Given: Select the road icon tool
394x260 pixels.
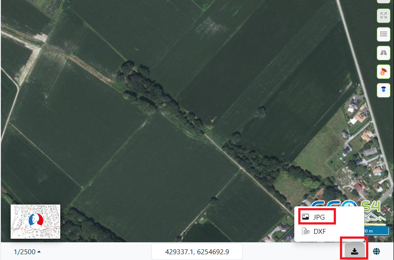Looking at the screenshot, I should (x=383, y=53).
